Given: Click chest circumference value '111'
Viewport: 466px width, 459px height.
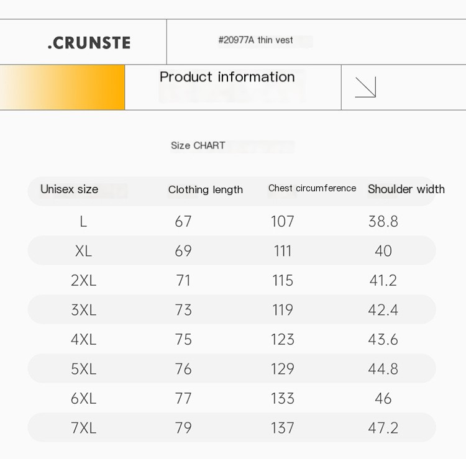Looking at the screenshot, I should tap(282, 251).
